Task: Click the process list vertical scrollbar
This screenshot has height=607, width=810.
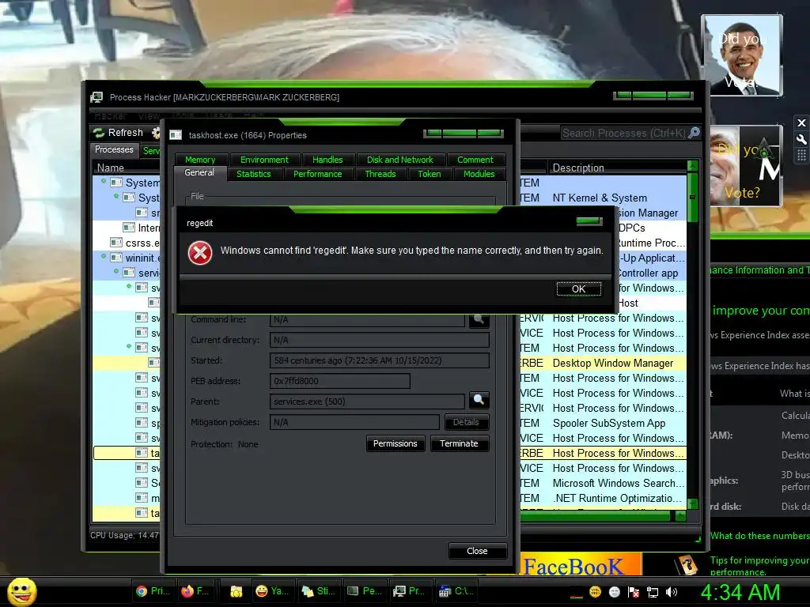Action: click(693, 335)
